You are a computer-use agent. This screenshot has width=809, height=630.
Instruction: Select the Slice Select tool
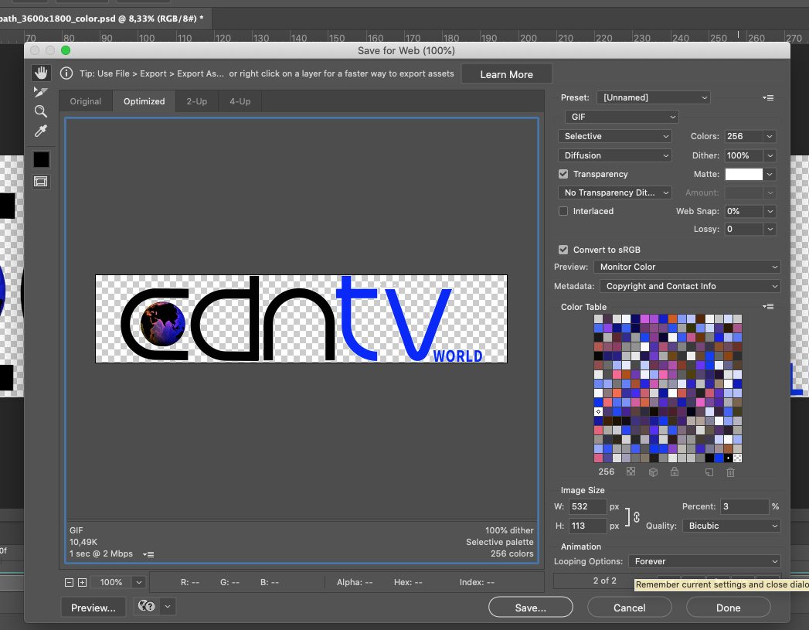point(41,92)
